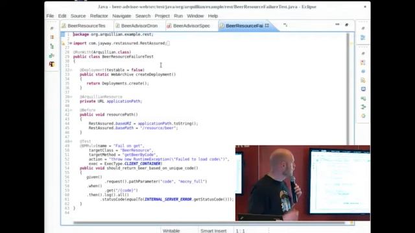Screen dimensions: 415x233
Task: Open the Navigate menu
Action: pos(122,16)
